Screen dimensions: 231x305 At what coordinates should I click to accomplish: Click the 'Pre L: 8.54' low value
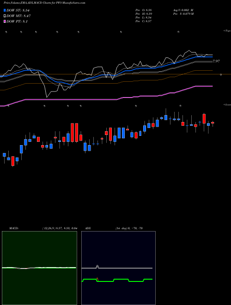coord(144,17)
